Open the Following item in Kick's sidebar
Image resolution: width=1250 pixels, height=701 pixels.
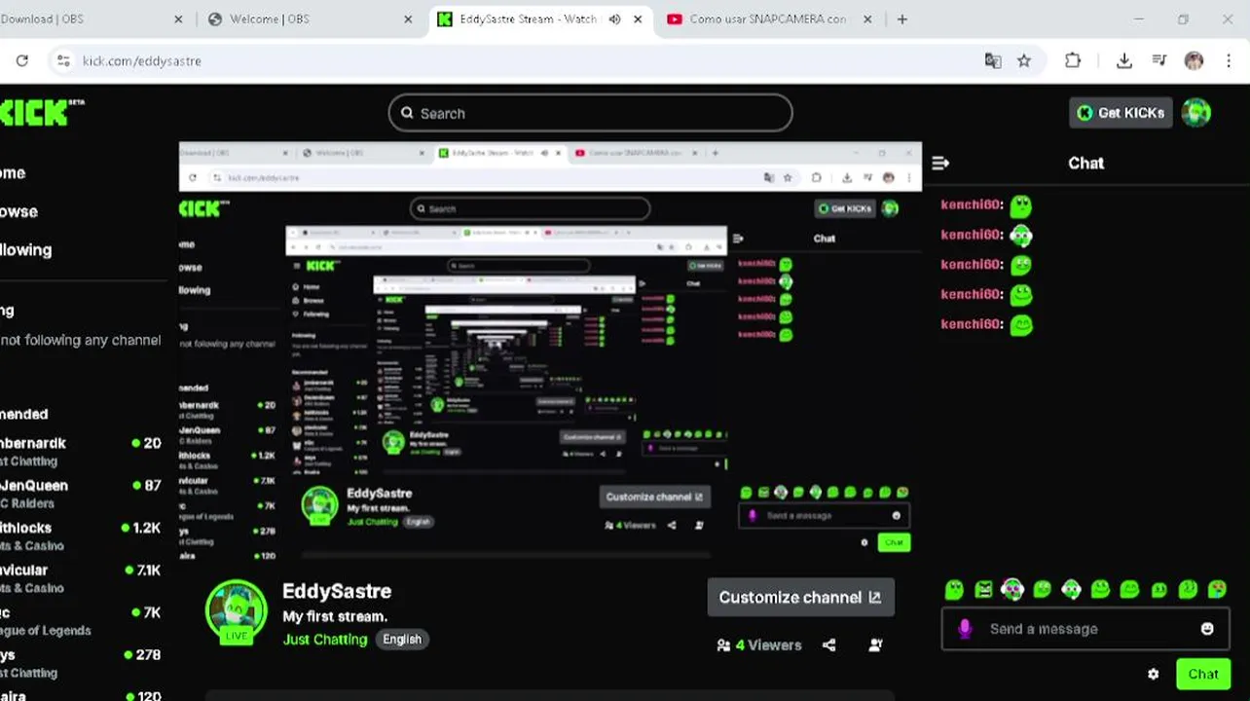25,250
